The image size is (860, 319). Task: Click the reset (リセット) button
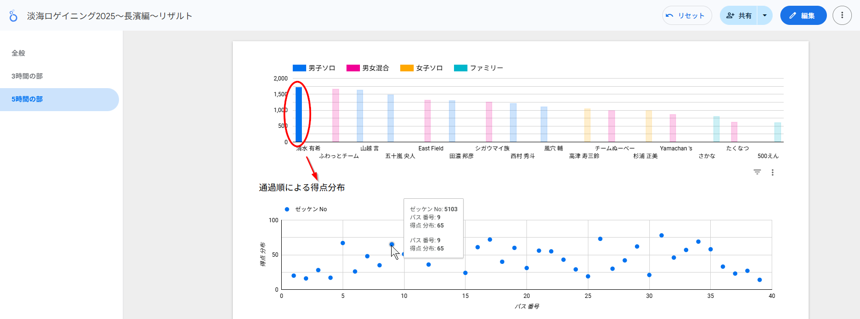(x=687, y=16)
